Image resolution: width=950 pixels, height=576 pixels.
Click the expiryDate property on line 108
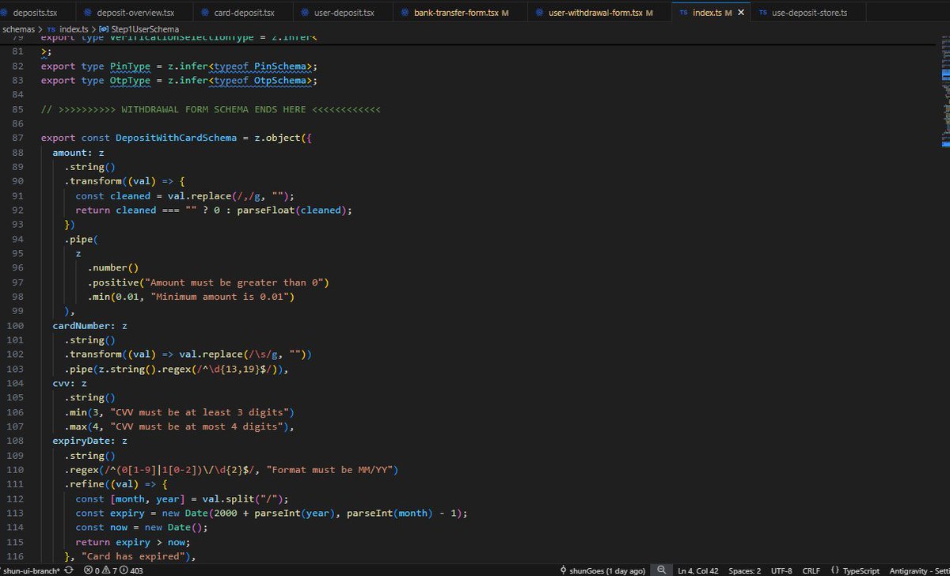84,441
